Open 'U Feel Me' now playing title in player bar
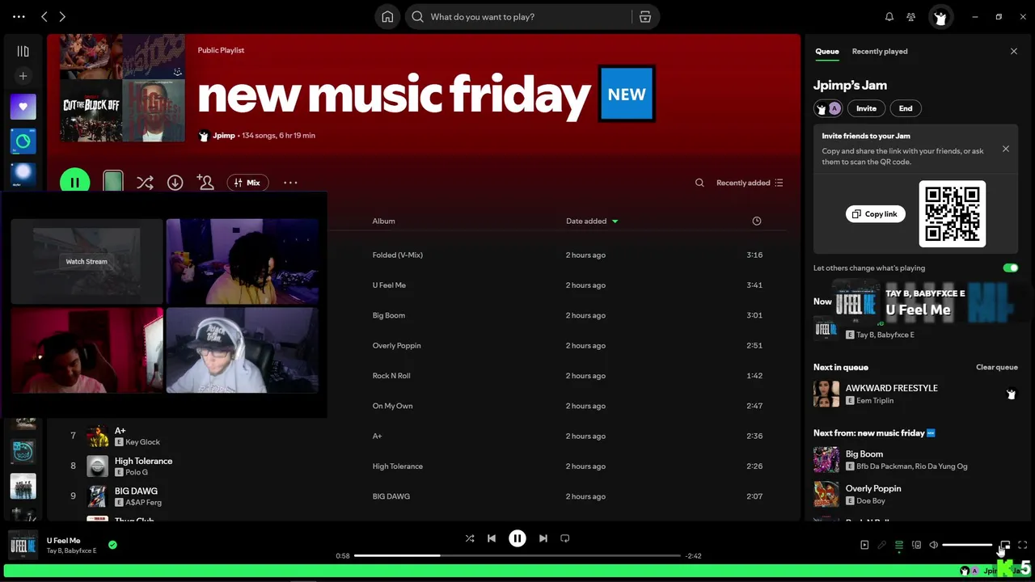 (63, 541)
